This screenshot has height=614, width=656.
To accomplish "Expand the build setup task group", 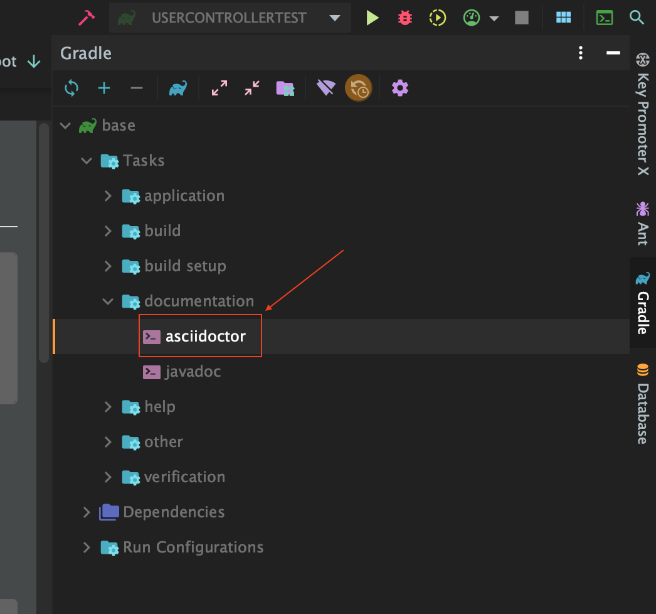I will click(x=108, y=266).
